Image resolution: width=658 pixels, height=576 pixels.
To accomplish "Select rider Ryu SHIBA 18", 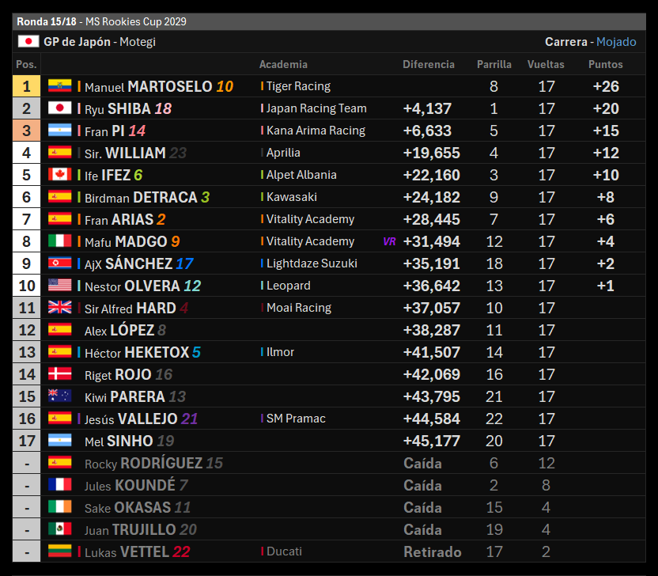I will point(128,108).
